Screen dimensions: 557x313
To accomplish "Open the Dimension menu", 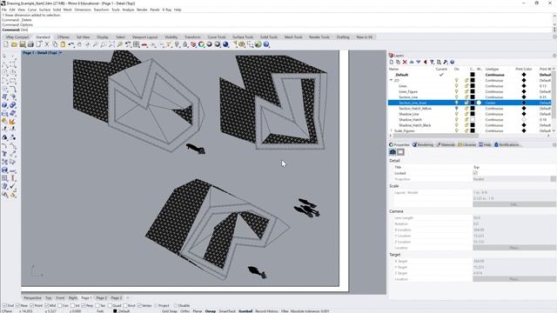I will coord(83,10).
